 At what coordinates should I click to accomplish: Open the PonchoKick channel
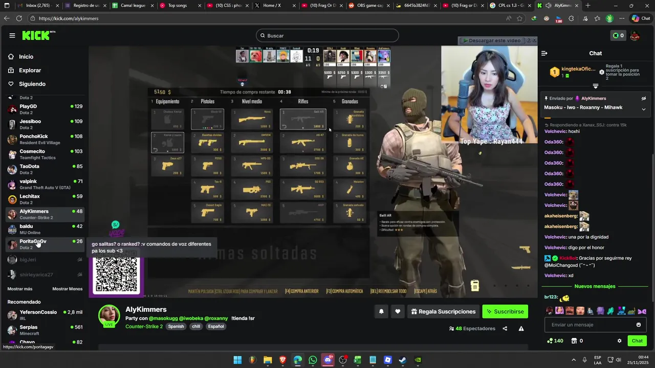coord(45,139)
